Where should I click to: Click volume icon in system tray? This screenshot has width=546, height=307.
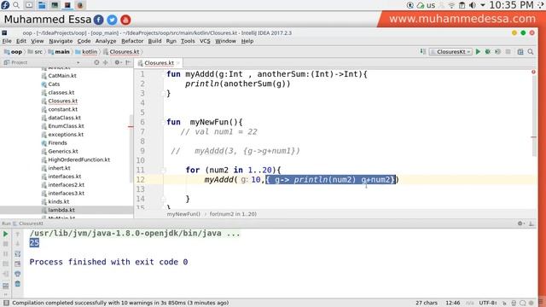click(473, 5)
